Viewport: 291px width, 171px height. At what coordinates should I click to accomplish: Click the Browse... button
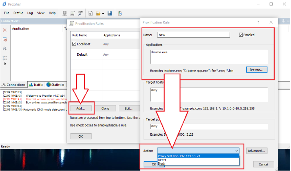[x=257, y=70]
